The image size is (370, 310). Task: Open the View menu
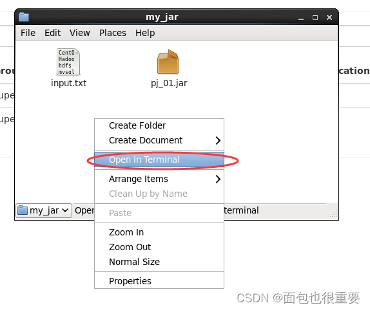tap(80, 33)
